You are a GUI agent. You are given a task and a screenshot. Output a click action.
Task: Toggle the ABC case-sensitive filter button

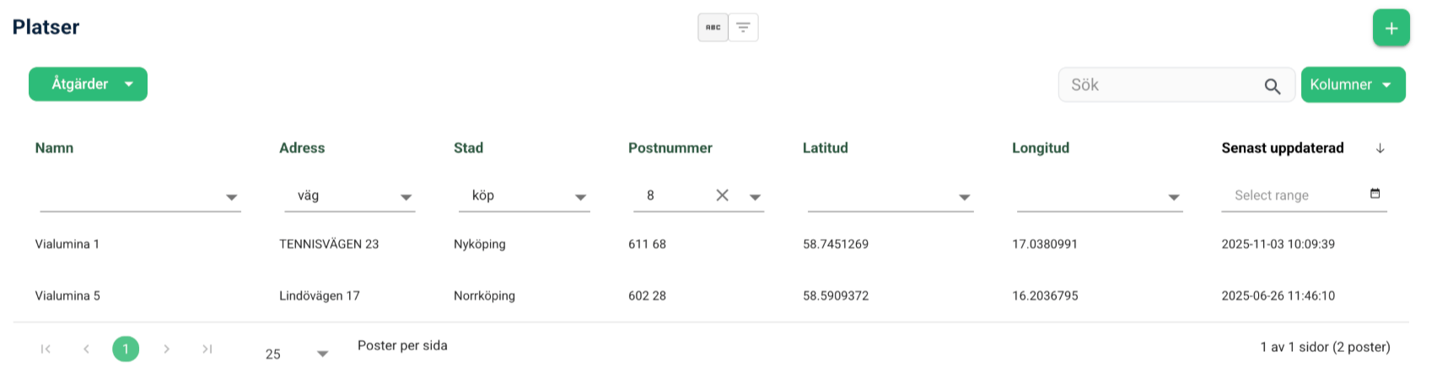[713, 28]
